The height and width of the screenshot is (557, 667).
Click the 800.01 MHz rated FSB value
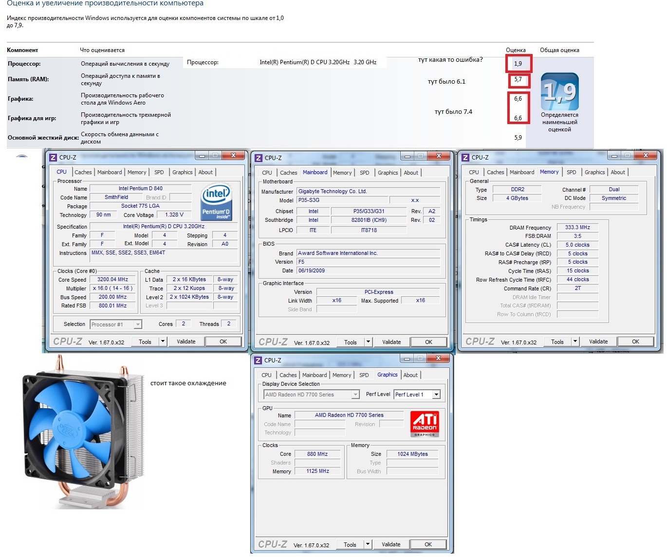pos(112,306)
